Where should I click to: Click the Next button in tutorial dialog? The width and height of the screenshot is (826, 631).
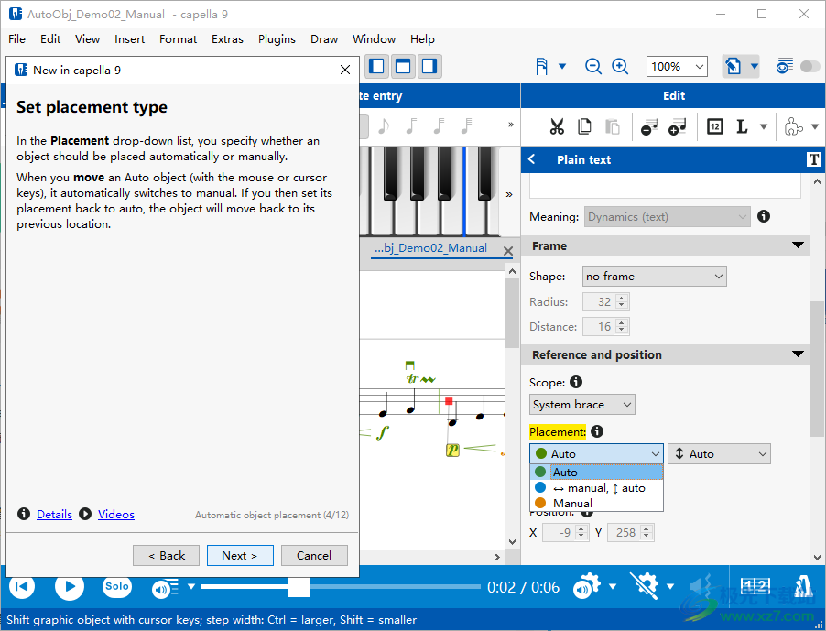coord(239,555)
